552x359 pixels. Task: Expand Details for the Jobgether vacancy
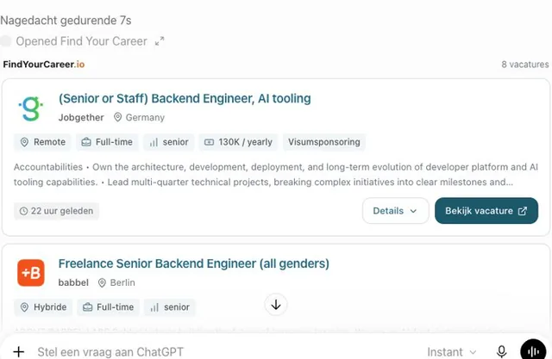(395, 211)
